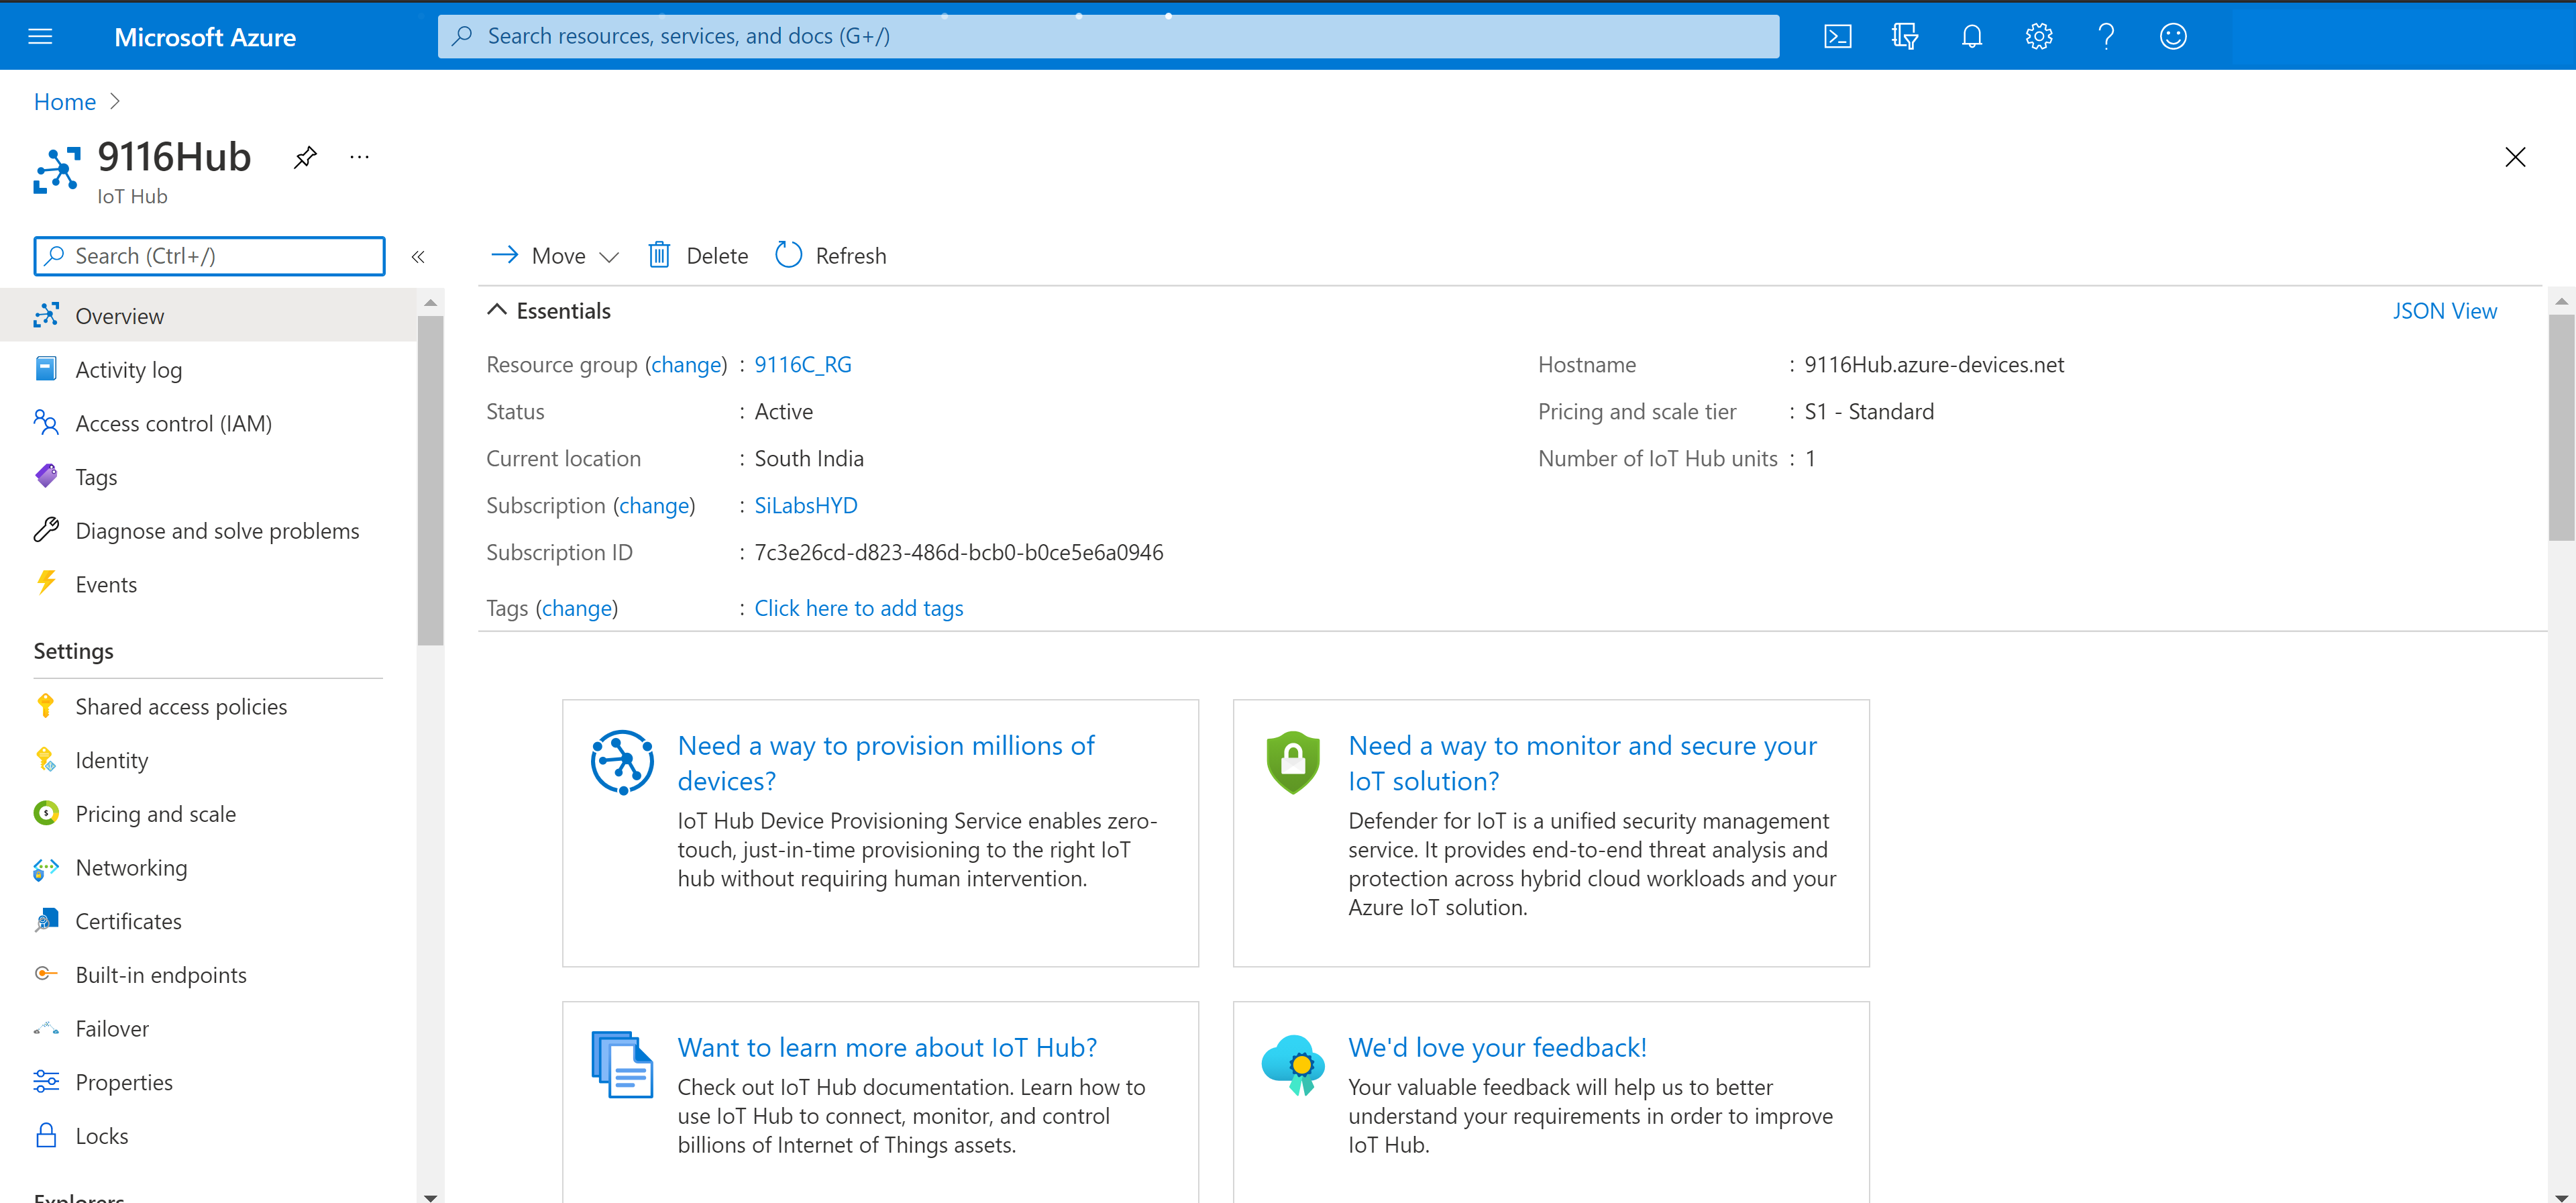The width and height of the screenshot is (2576, 1203).
Task: Click subscription SiLabsHYD toggle
Action: [805, 505]
